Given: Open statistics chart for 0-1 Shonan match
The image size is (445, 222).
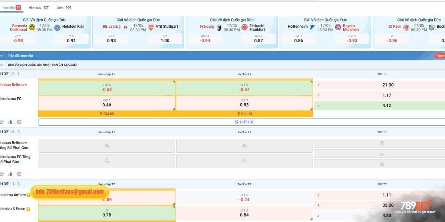Looking at the screenshot, I should tap(10, 122).
